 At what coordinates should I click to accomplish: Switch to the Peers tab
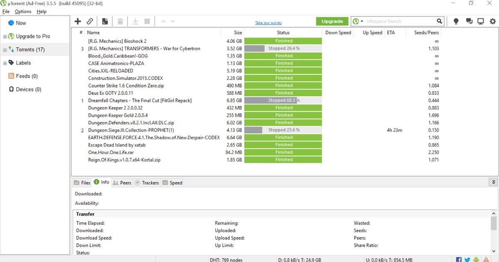point(122,183)
